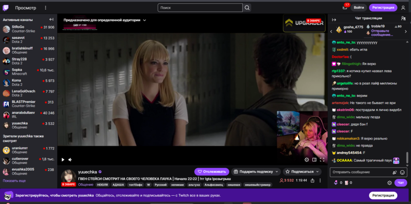Click the Поиск search field
Image resolution: width=411 pixels, height=204 pixels.
pyautogui.click(x=200, y=8)
